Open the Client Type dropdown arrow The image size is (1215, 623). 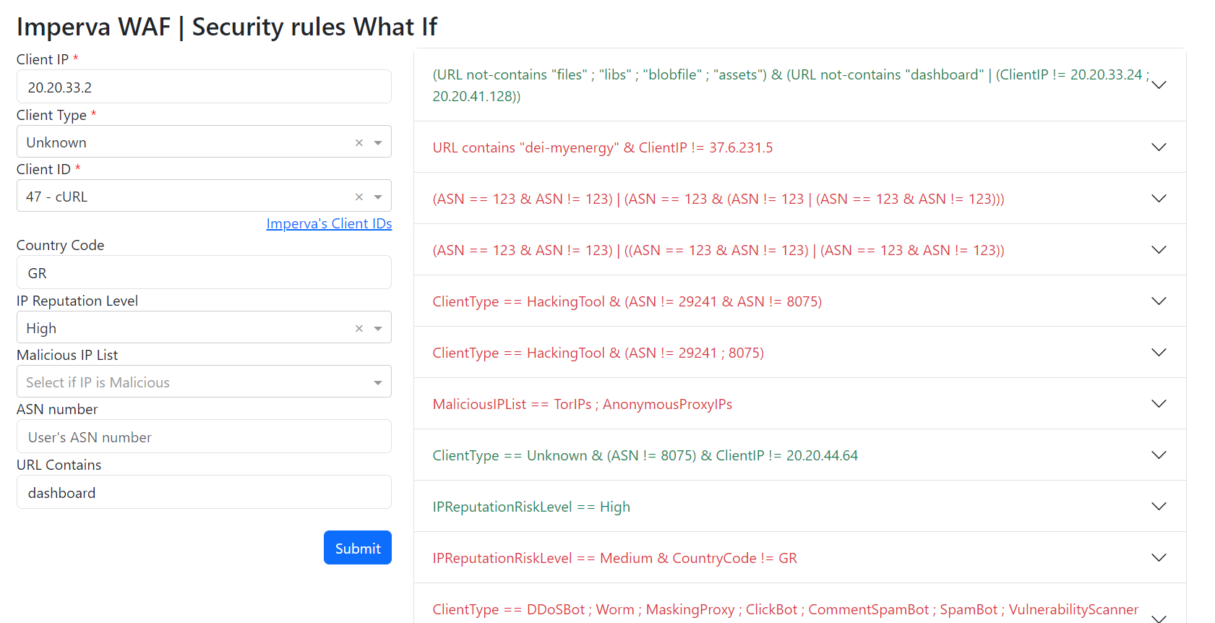pyautogui.click(x=378, y=143)
